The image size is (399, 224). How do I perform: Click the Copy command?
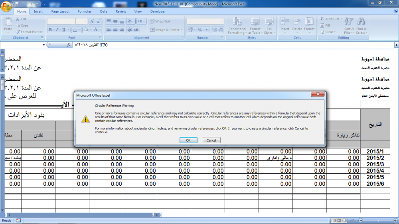tap(22, 25)
